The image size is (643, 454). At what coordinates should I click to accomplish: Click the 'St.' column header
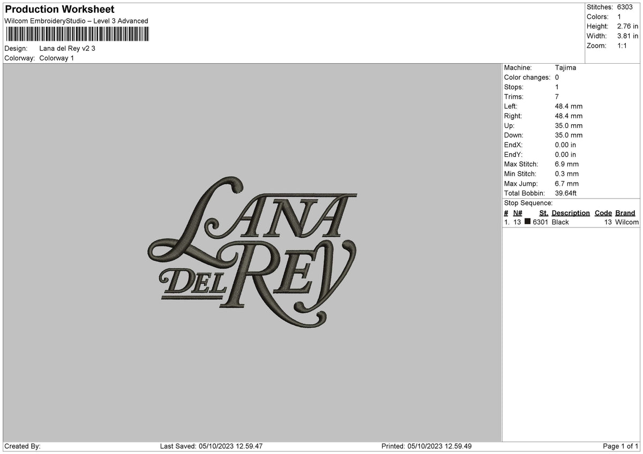[544, 213]
